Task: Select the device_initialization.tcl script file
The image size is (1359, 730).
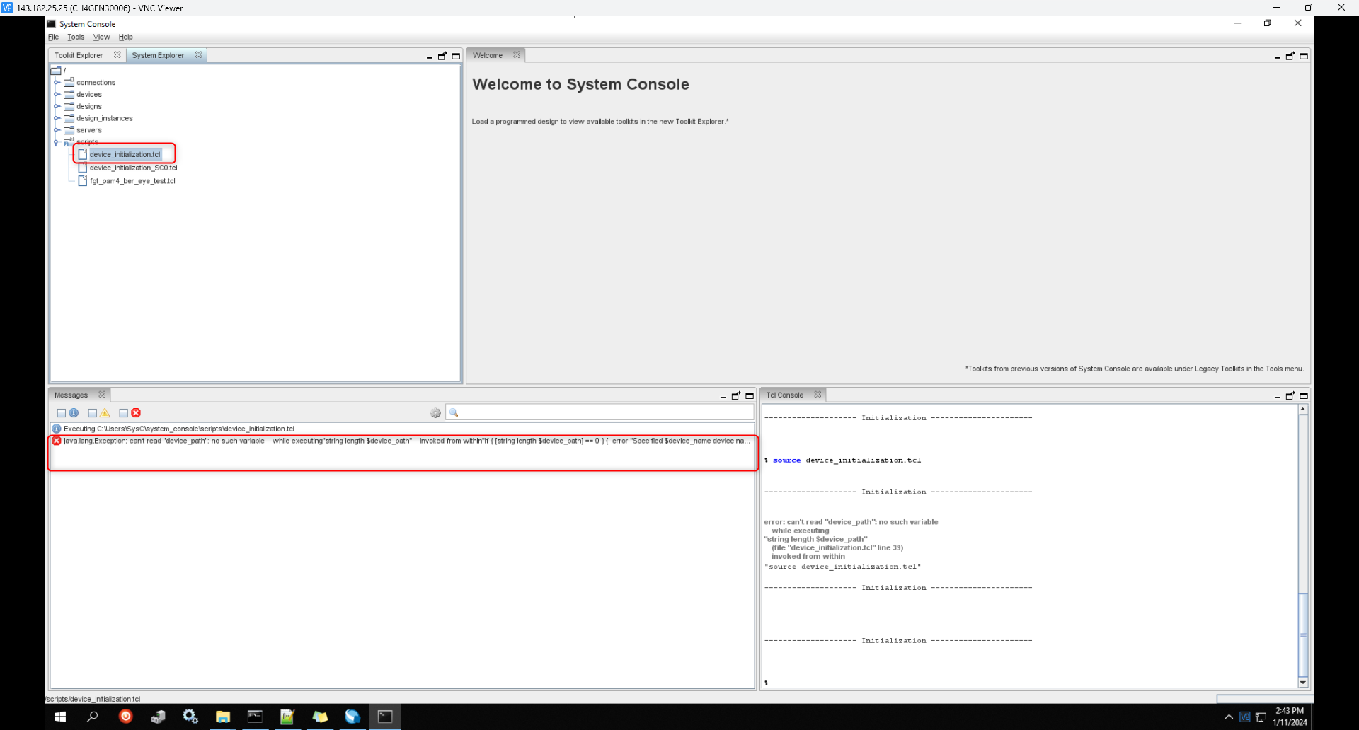Action: [125, 153]
